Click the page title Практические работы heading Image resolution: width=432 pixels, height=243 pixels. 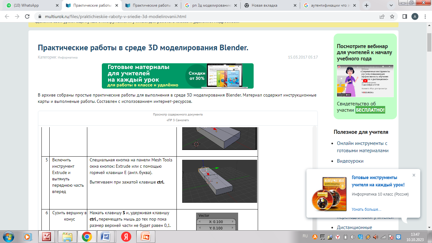coord(143,48)
